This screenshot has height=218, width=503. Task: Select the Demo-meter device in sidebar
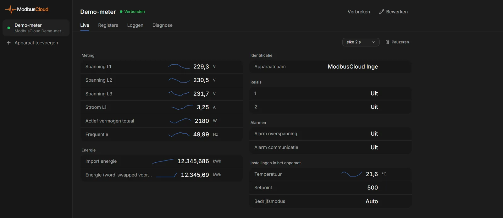coord(36,28)
